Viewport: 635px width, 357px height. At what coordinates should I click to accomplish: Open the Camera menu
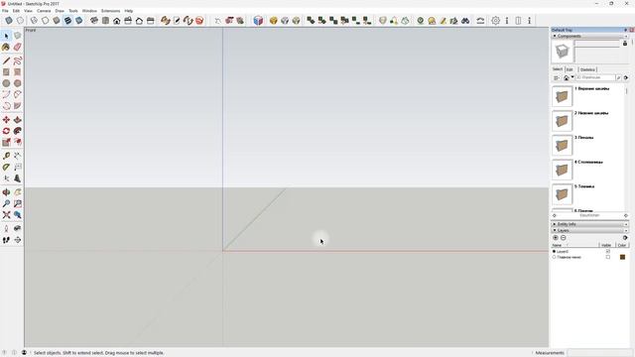coord(44,11)
